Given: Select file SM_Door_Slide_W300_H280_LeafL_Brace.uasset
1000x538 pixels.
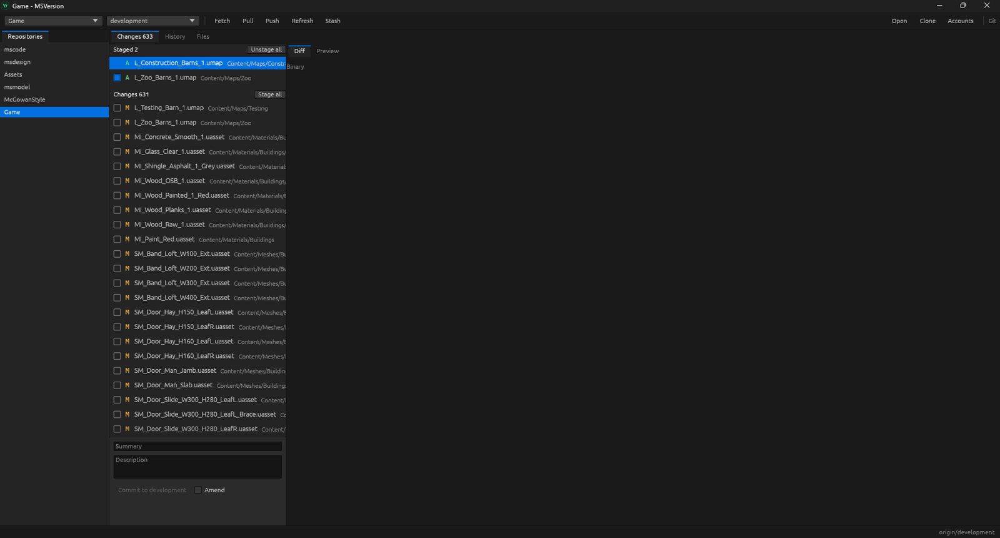Looking at the screenshot, I should pos(197,414).
